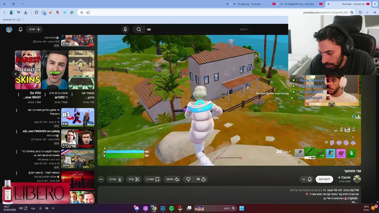The width and height of the screenshot is (379, 213).
Task: Open options for 'אינדה גיימ חייב' short
Action: click(x=45, y=95)
